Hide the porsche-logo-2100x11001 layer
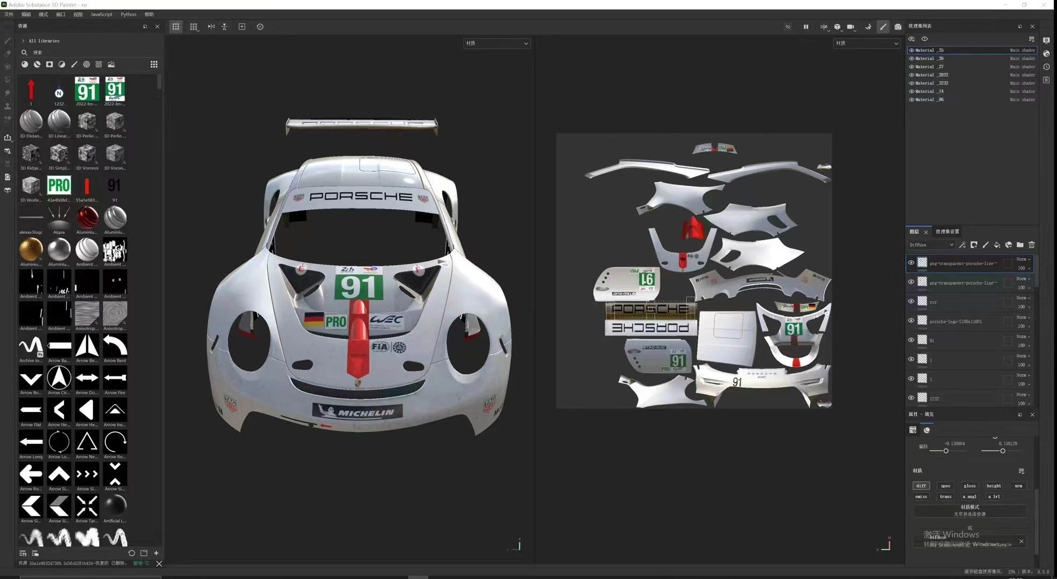 [911, 321]
